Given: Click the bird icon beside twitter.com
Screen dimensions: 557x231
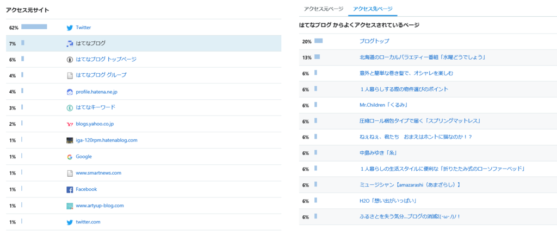Looking at the screenshot, I should pos(70,222).
